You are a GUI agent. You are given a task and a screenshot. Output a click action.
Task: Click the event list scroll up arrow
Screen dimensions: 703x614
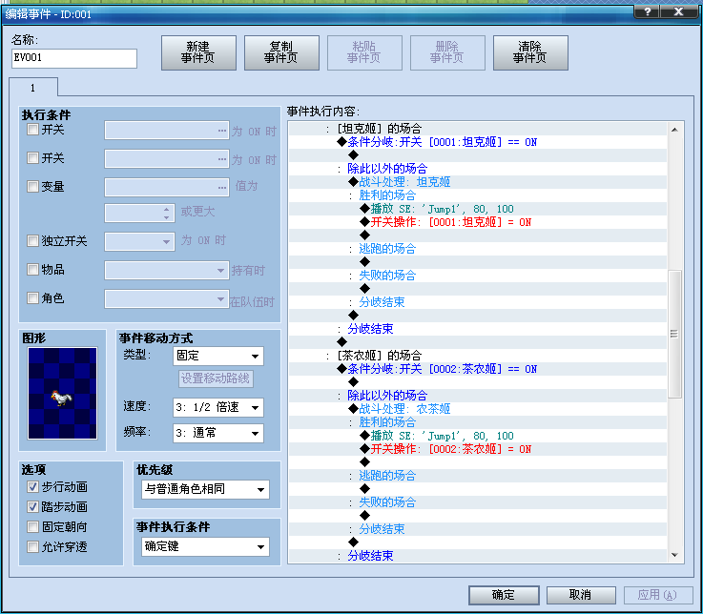tap(674, 130)
